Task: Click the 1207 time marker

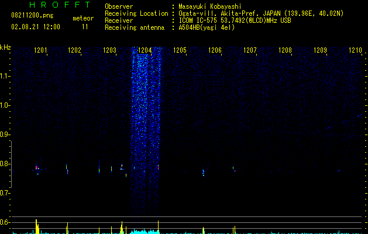Action: pos(250,50)
